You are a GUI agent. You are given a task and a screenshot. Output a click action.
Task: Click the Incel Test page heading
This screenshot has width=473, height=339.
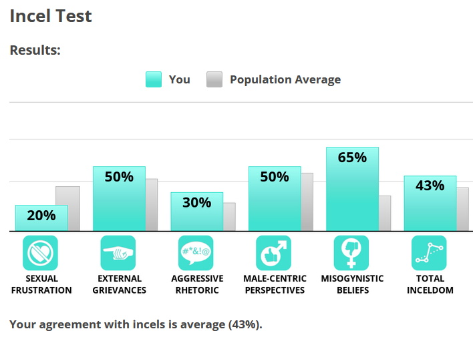(51, 16)
